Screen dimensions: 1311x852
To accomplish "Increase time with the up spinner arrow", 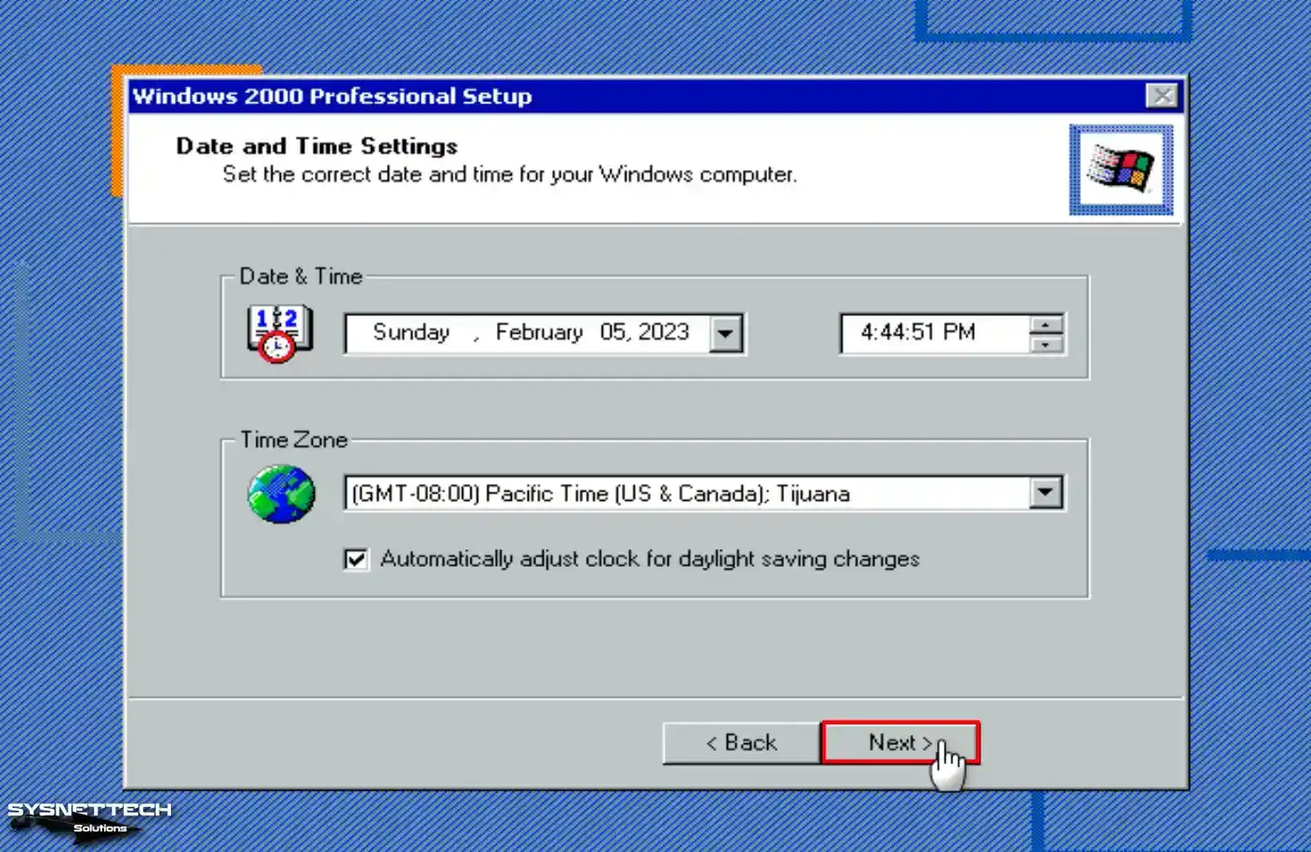I will tap(1045, 325).
